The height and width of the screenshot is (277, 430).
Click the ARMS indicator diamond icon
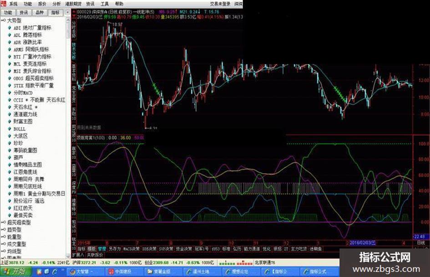click(x=10, y=50)
